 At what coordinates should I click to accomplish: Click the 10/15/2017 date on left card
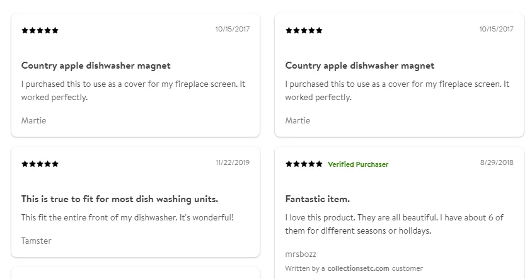click(x=233, y=29)
